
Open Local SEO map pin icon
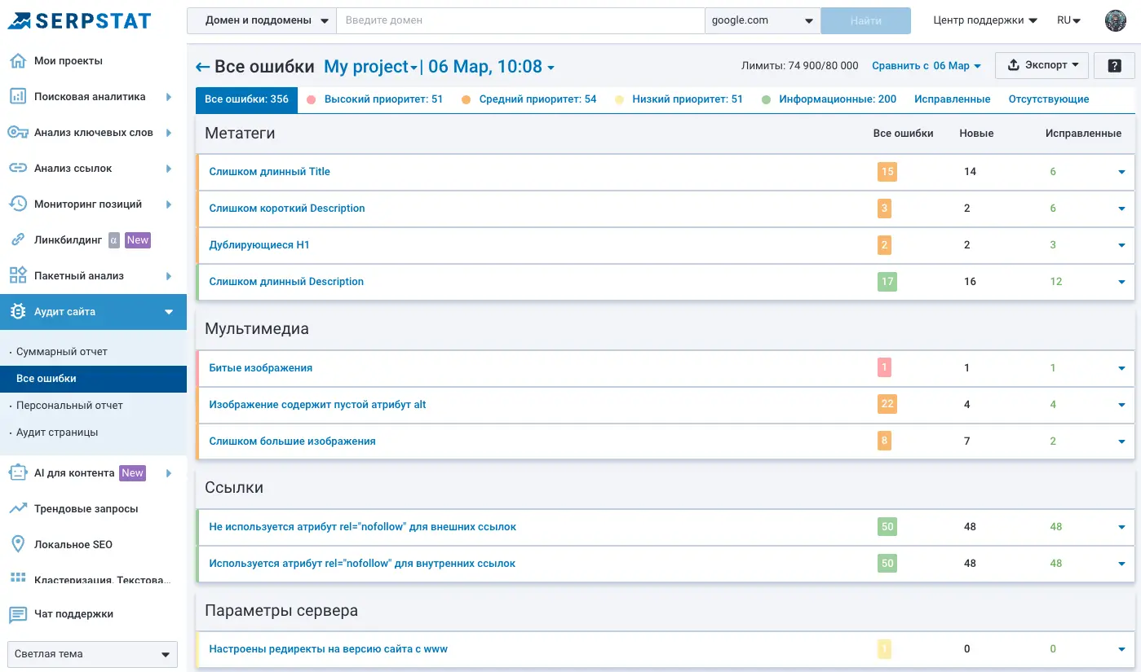(x=17, y=545)
